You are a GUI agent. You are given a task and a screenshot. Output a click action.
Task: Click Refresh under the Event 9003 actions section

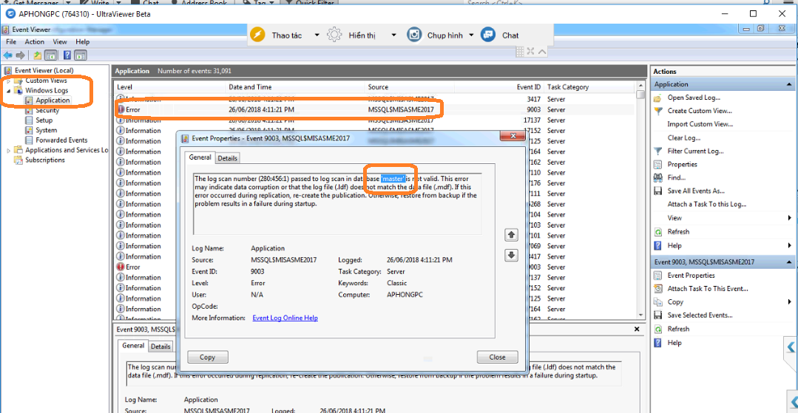click(x=678, y=329)
